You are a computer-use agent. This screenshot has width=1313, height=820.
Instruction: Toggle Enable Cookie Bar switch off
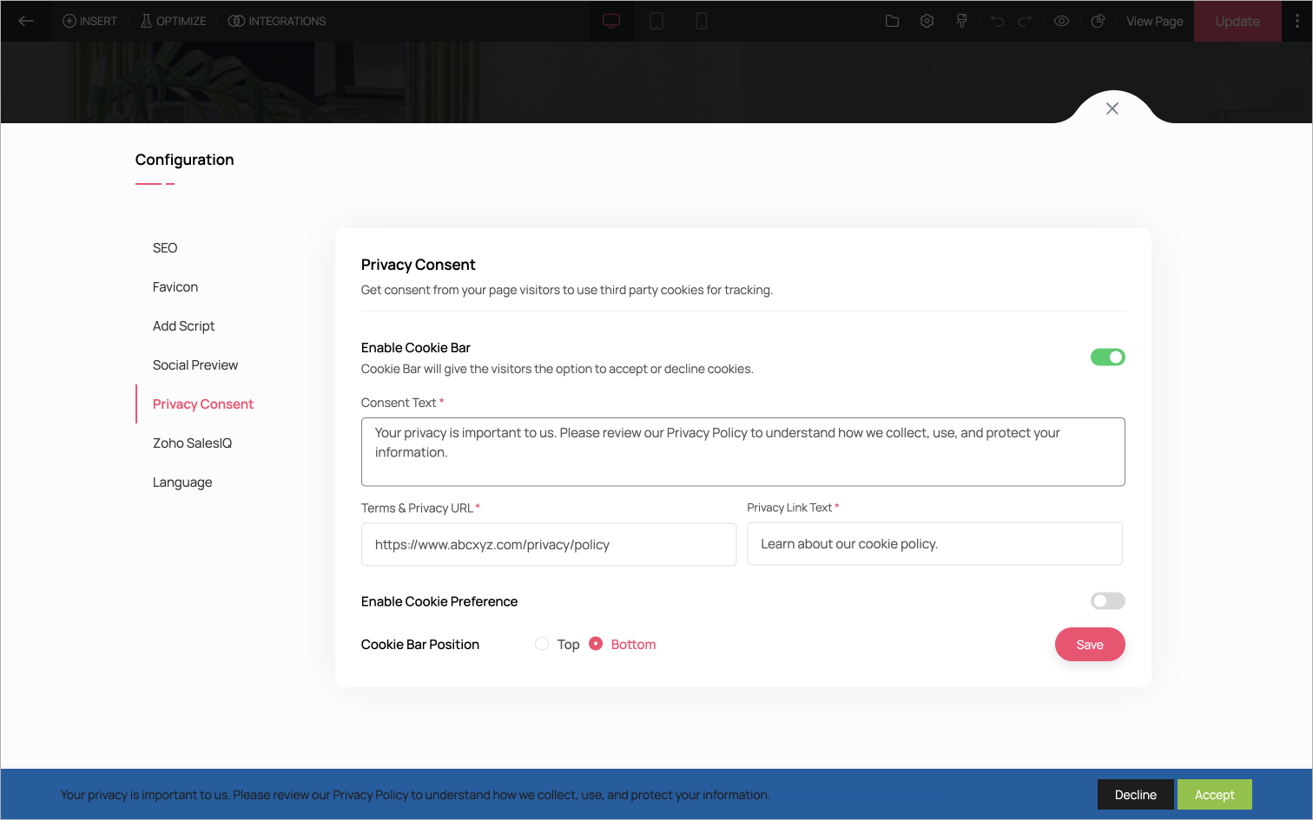1108,357
